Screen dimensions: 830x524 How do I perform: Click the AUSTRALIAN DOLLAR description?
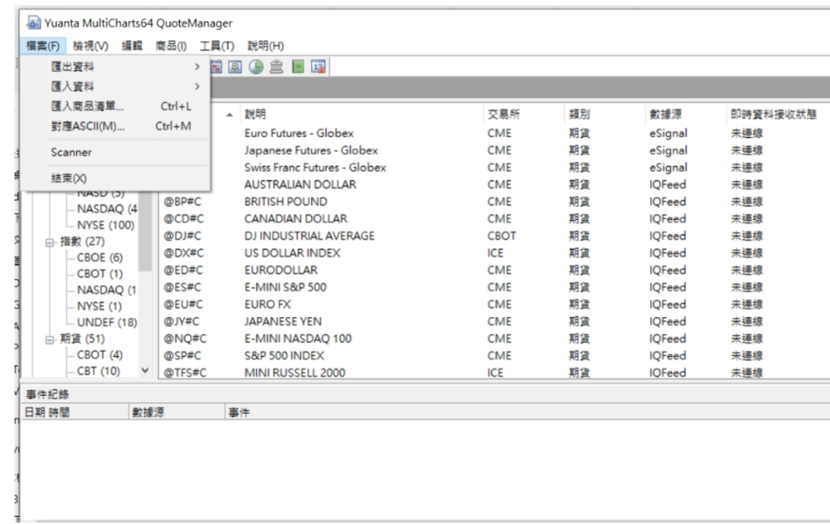pyautogui.click(x=300, y=184)
